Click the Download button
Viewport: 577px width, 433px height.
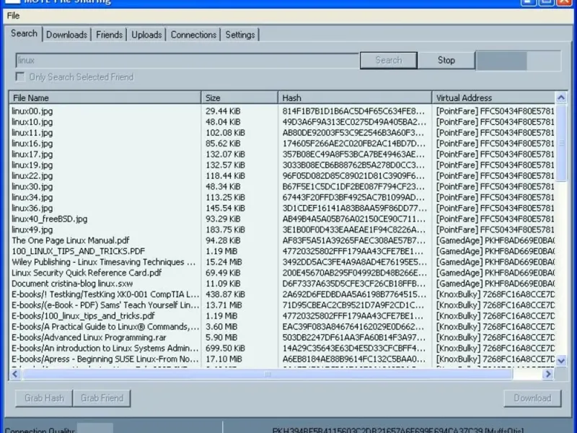pyautogui.click(x=532, y=398)
